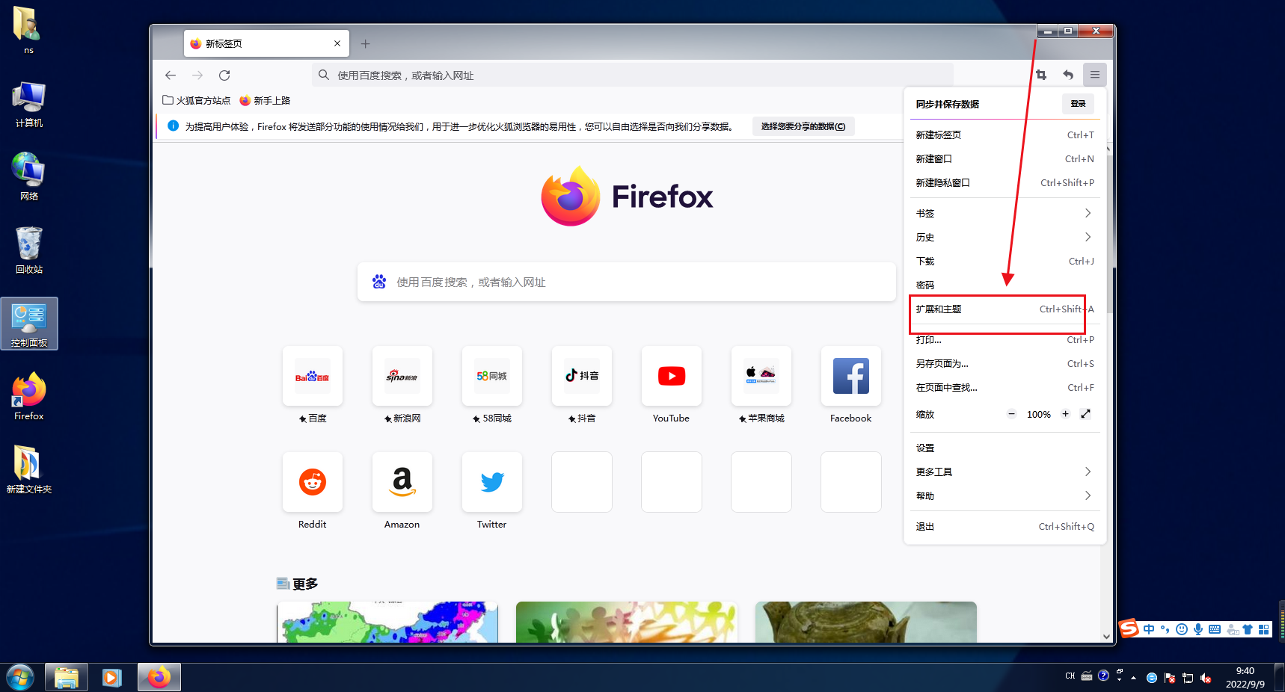The image size is (1285, 692).
Task: Open the ancient pottery news thumbnail
Action: coord(866,622)
